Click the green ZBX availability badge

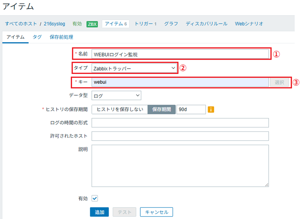tap(92, 24)
